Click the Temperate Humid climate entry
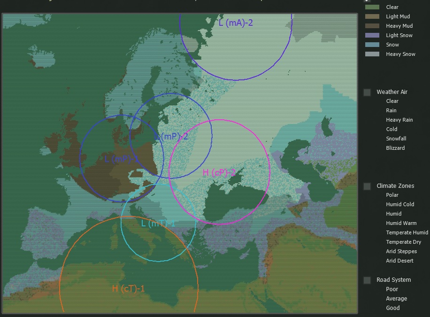 pos(407,232)
